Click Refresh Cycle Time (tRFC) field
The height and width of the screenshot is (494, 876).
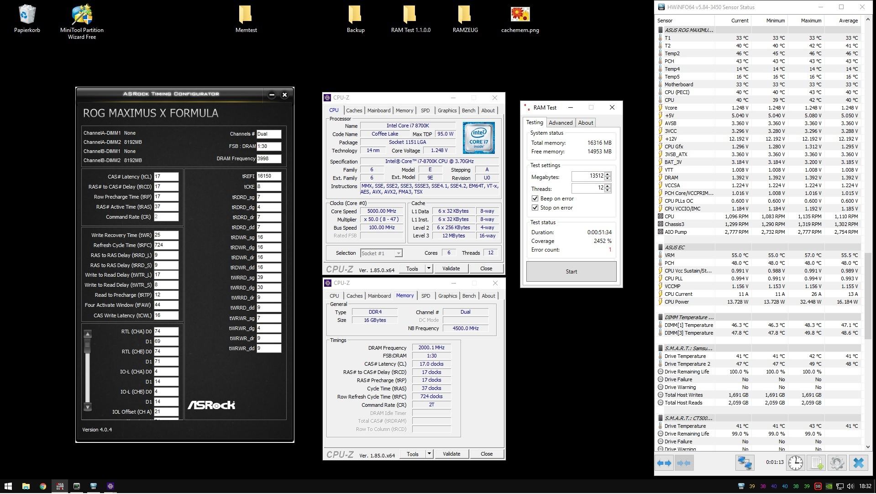click(x=166, y=245)
